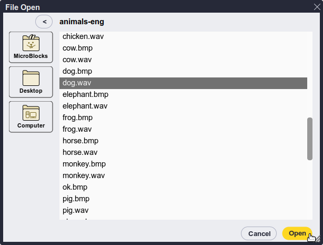Click the file list scrollbar thumb
The width and height of the screenshot is (323, 245).
click(x=310, y=139)
